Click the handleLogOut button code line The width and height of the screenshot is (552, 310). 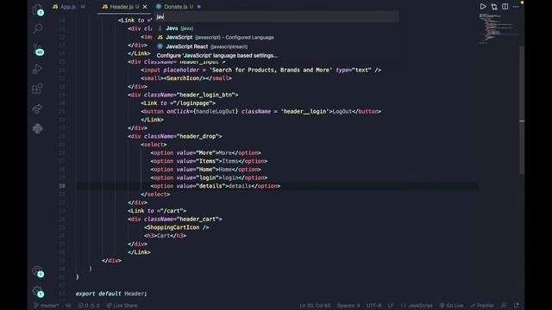[260, 111]
